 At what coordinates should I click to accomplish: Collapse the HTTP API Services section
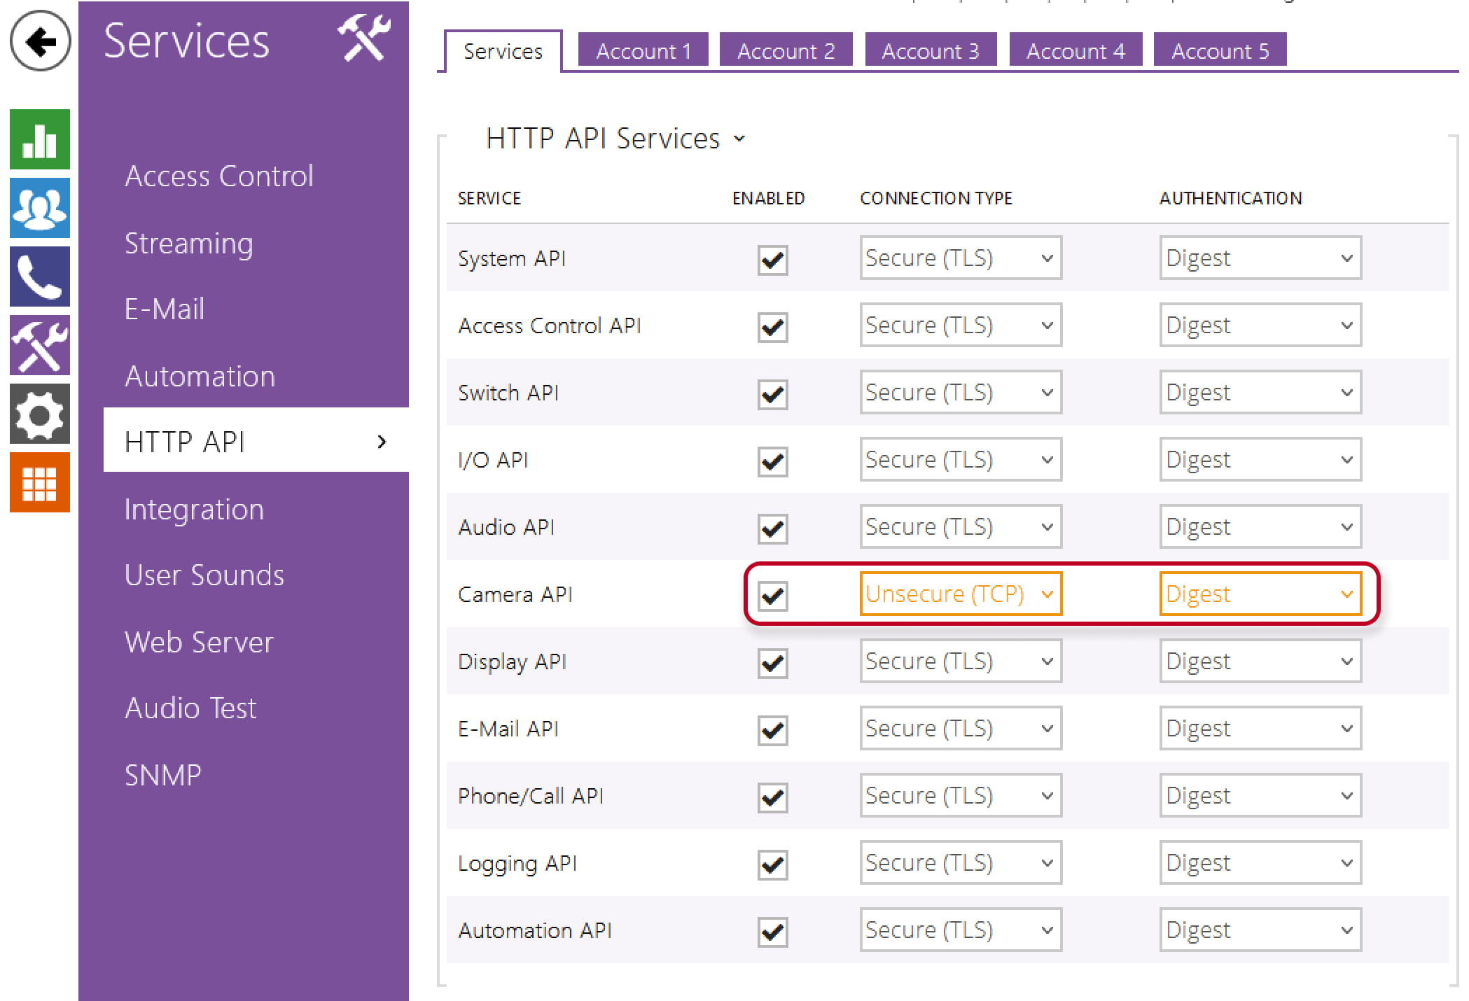coord(615,139)
